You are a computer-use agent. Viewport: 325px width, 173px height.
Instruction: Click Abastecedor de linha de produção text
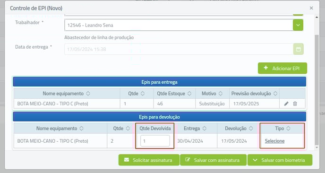click(x=99, y=37)
